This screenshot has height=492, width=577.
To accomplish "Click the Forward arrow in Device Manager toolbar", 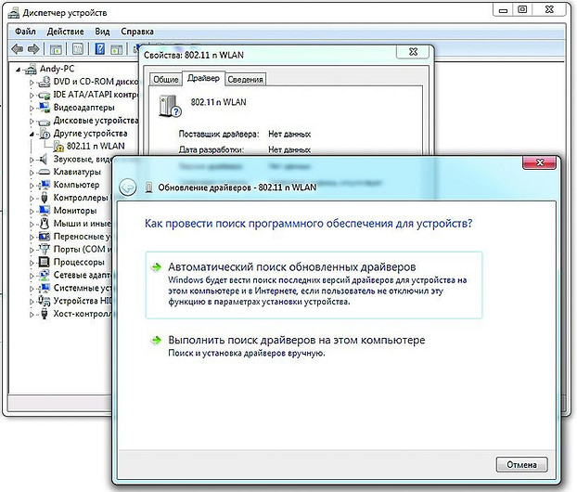I will (x=33, y=48).
